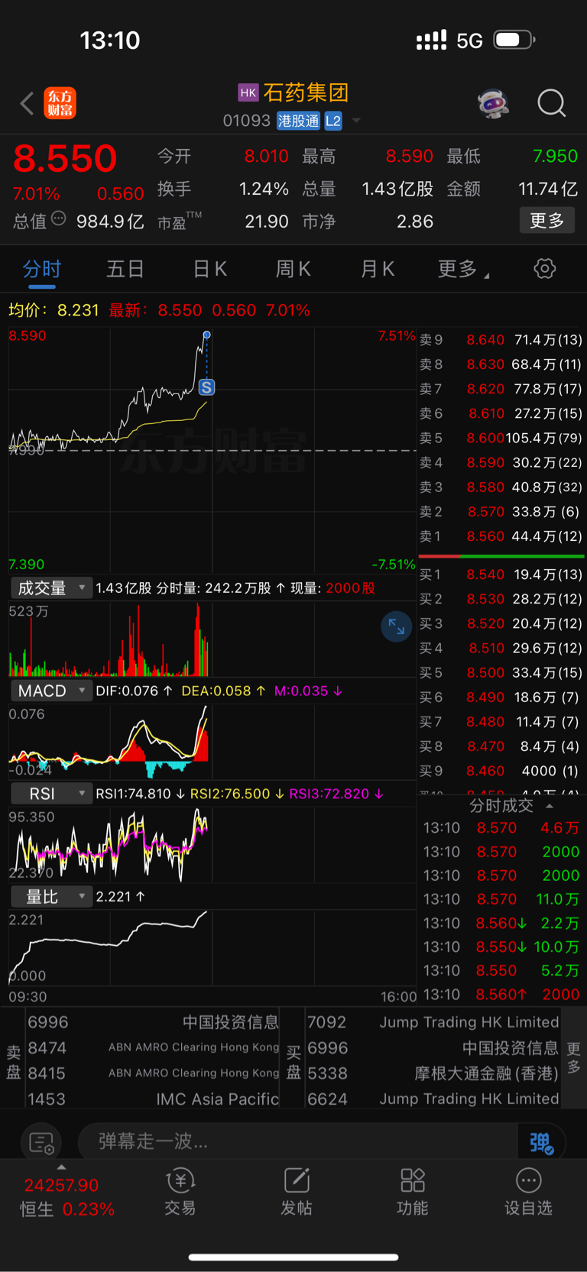Open RSI indicator dropdown
Image resolution: width=587 pixels, height=1272 pixels.
coord(52,794)
